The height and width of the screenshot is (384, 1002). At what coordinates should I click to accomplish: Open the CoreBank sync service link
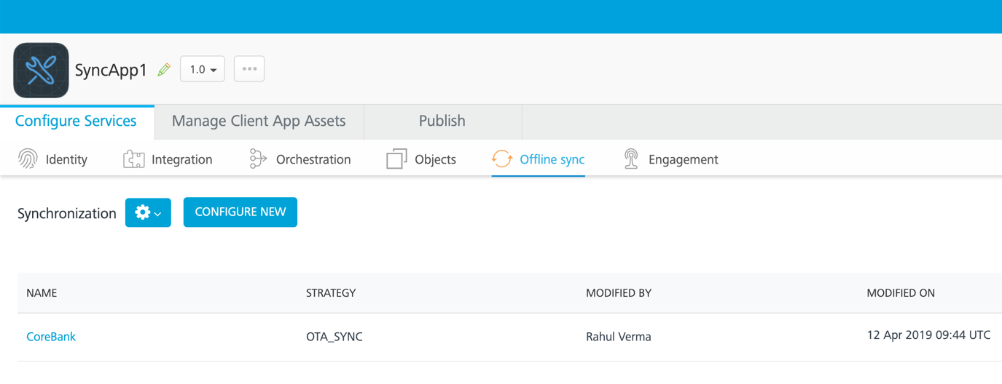pos(51,337)
